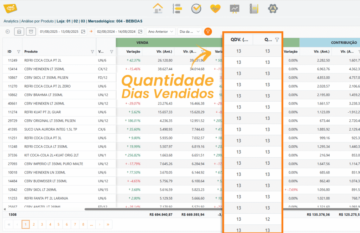
Task: Select current page 1 button
Action: coord(25,225)
